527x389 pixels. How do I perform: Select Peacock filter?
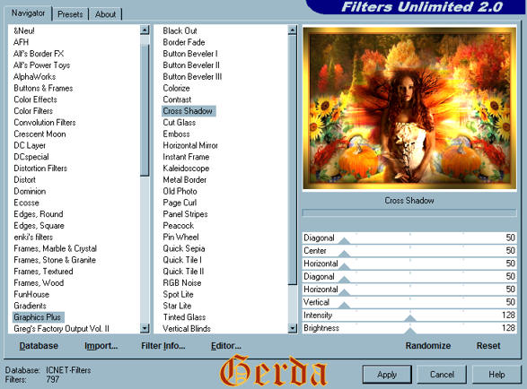[179, 226]
